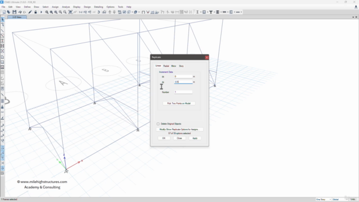Select the bottom-most left toolbar icon
Screen dimensions: 359x202
(2, 173)
